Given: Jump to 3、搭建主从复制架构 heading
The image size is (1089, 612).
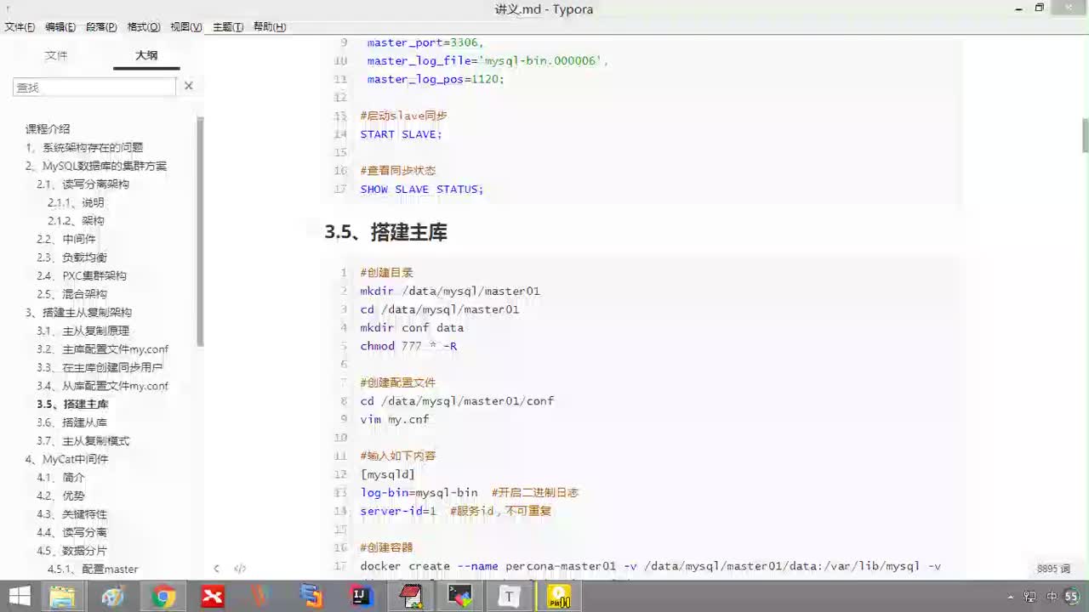Looking at the screenshot, I should (78, 312).
